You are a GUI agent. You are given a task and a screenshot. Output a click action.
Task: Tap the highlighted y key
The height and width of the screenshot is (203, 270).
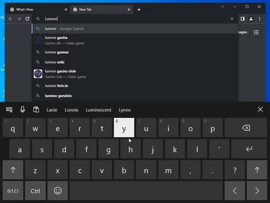(124, 128)
